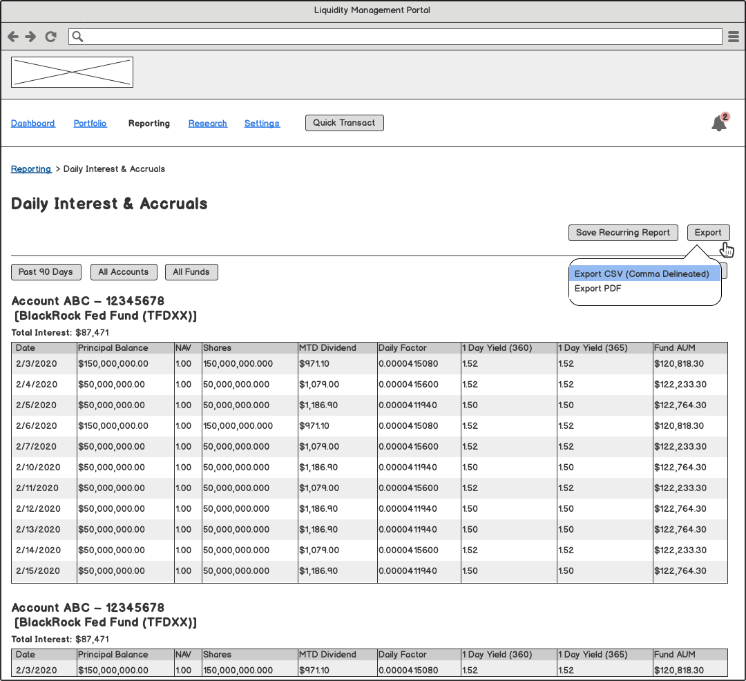This screenshot has height=681, width=746.
Task: Open the Dashboard link
Action: pos(33,123)
